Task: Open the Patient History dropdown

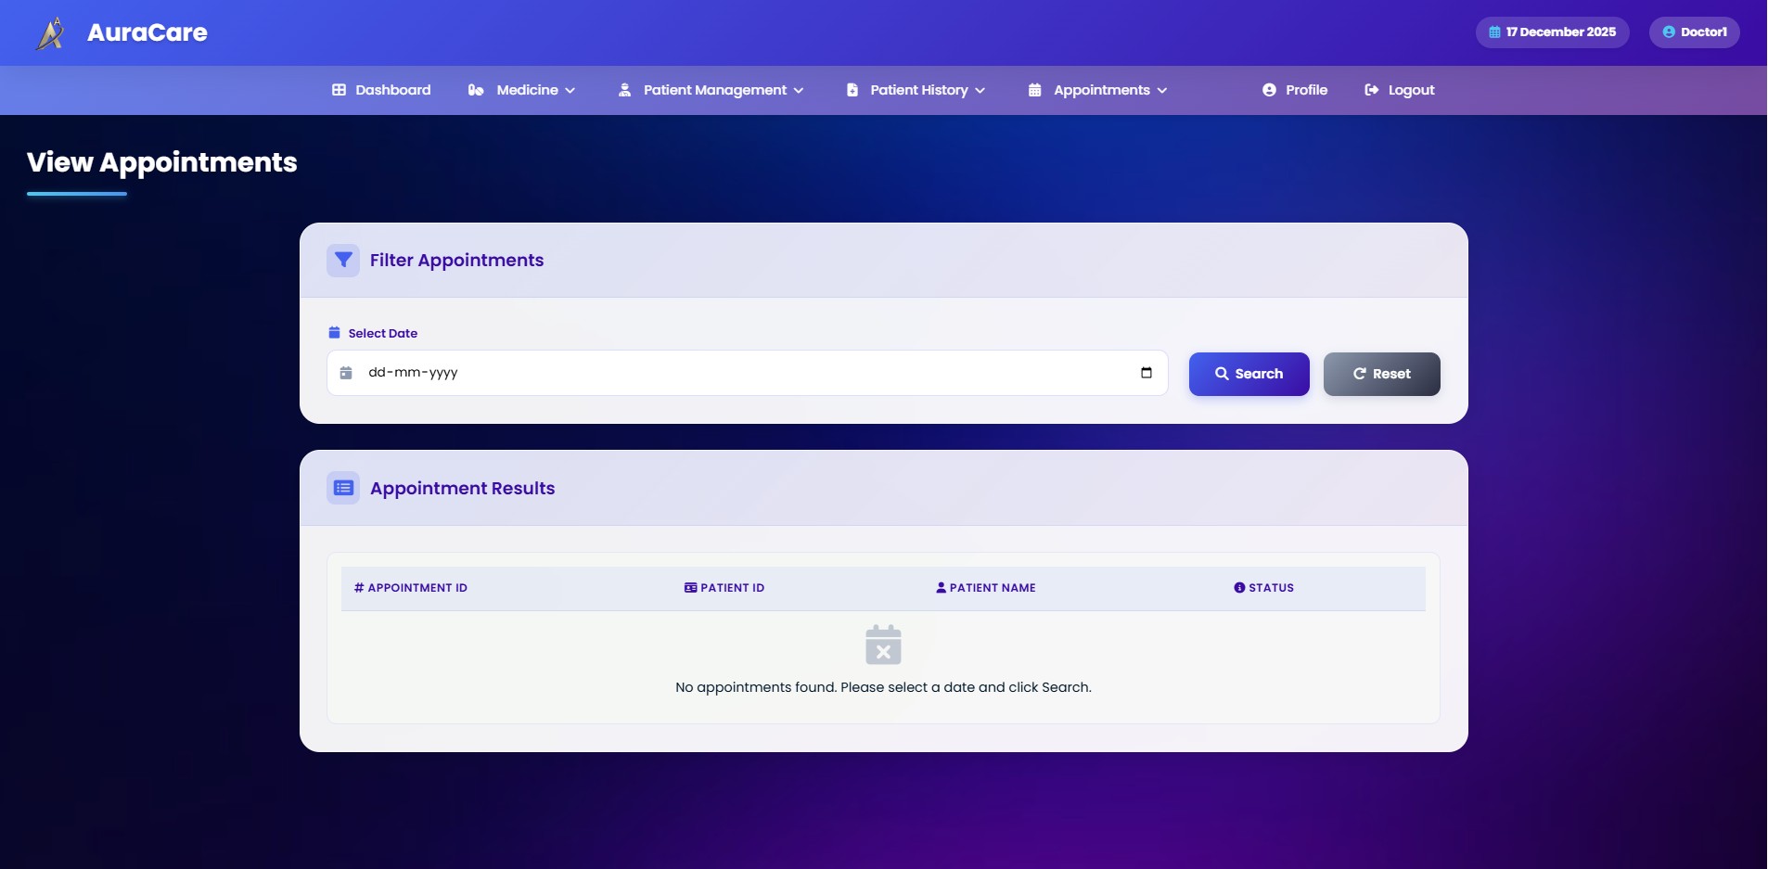Action: pos(916,90)
